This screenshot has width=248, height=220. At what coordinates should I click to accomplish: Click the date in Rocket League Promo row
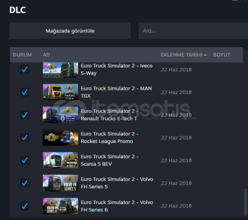click(176, 138)
